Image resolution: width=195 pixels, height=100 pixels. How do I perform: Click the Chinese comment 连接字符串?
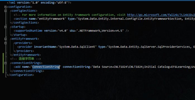(x=27, y=59)
